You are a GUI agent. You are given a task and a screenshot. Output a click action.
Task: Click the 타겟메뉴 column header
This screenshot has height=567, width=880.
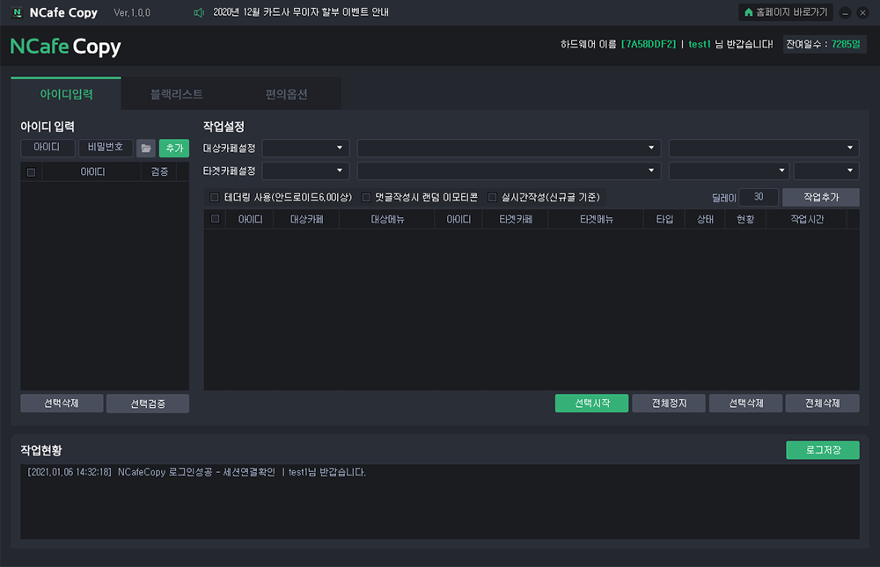pos(596,219)
